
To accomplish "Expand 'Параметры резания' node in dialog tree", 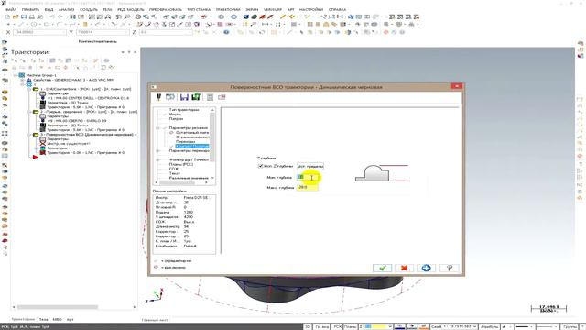I will pyautogui.click(x=157, y=128).
